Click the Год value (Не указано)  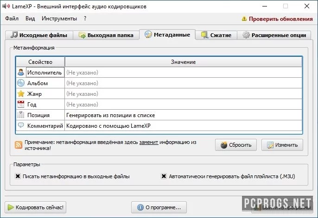click(184, 104)
